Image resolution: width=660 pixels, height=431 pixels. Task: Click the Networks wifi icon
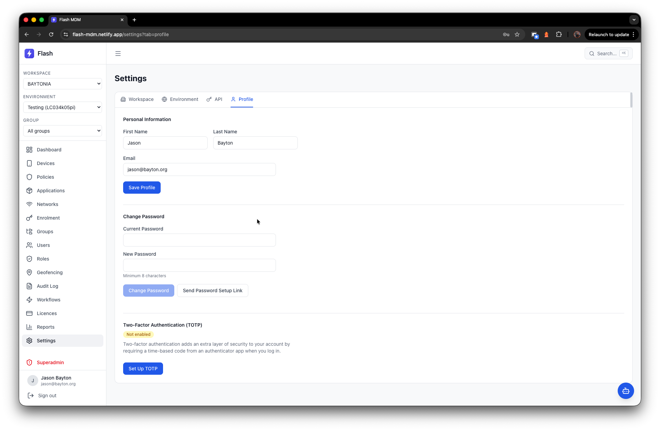click(29, 204)
